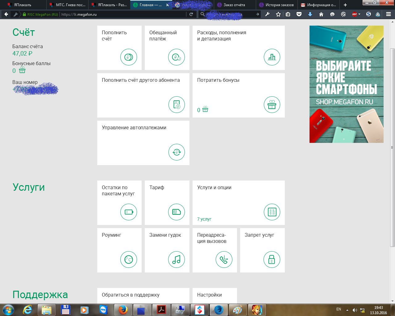Click the music note icon for Замени гудок

pos(177,260)
